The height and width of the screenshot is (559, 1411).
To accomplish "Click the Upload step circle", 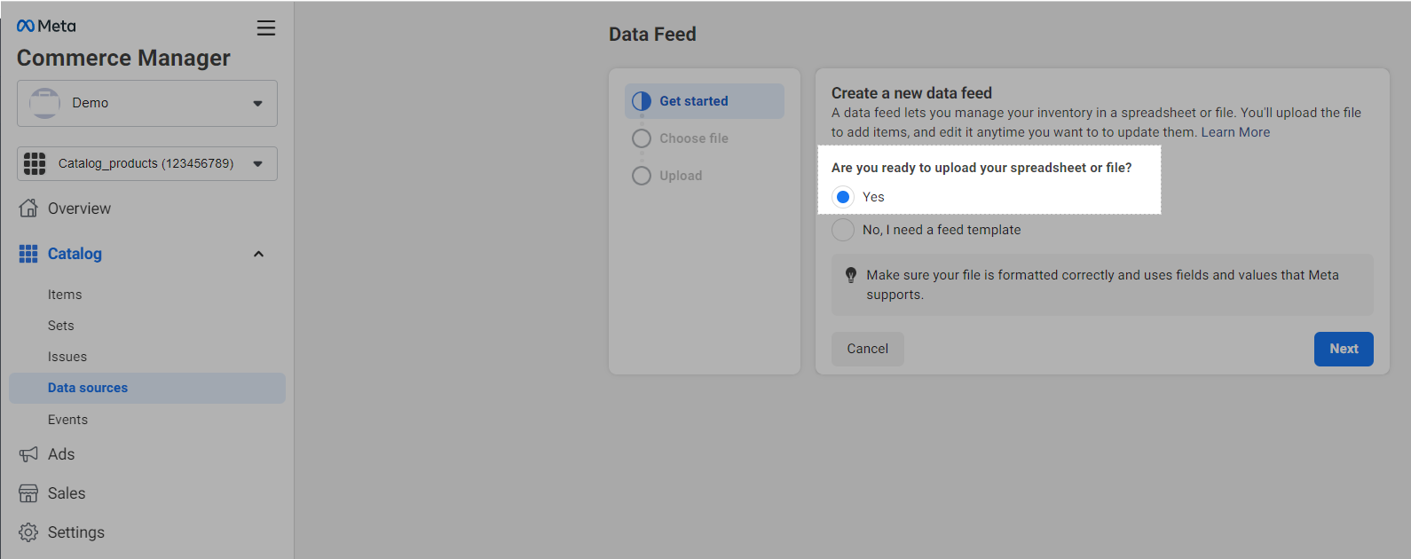I will pos(642,176).
